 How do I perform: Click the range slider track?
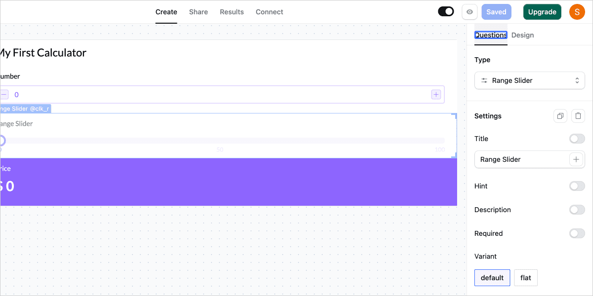pos(222,141)
